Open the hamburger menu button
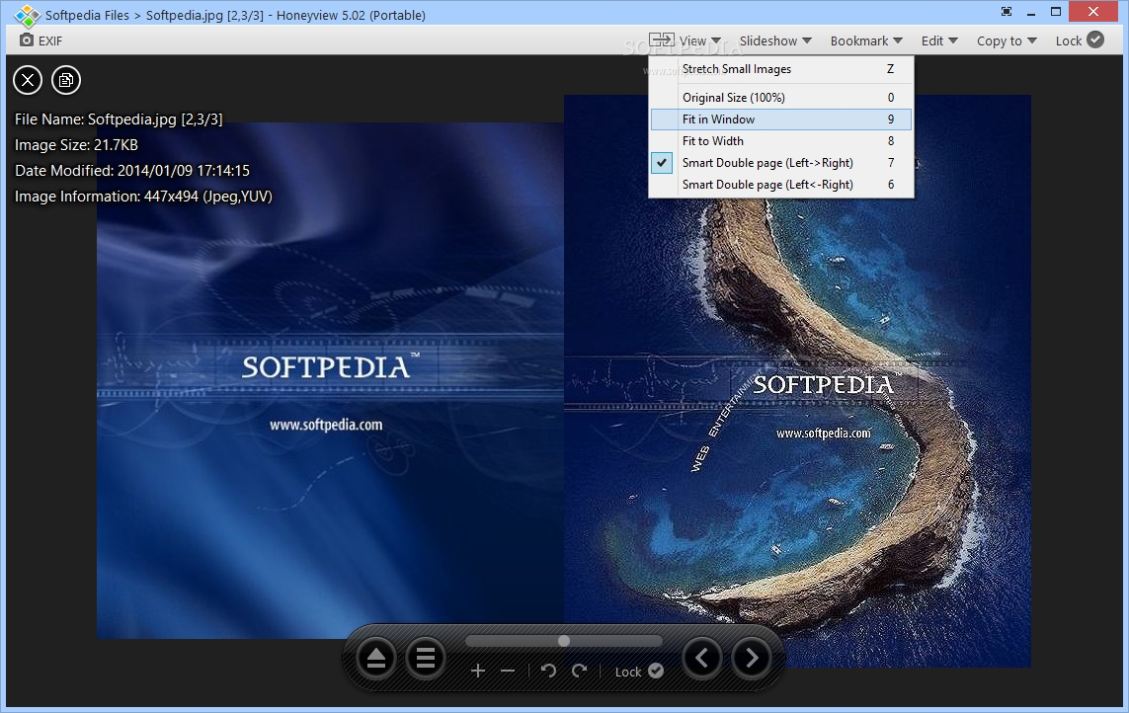Image resolution: width=1129 pixels, height=713 pixels. 426,658
